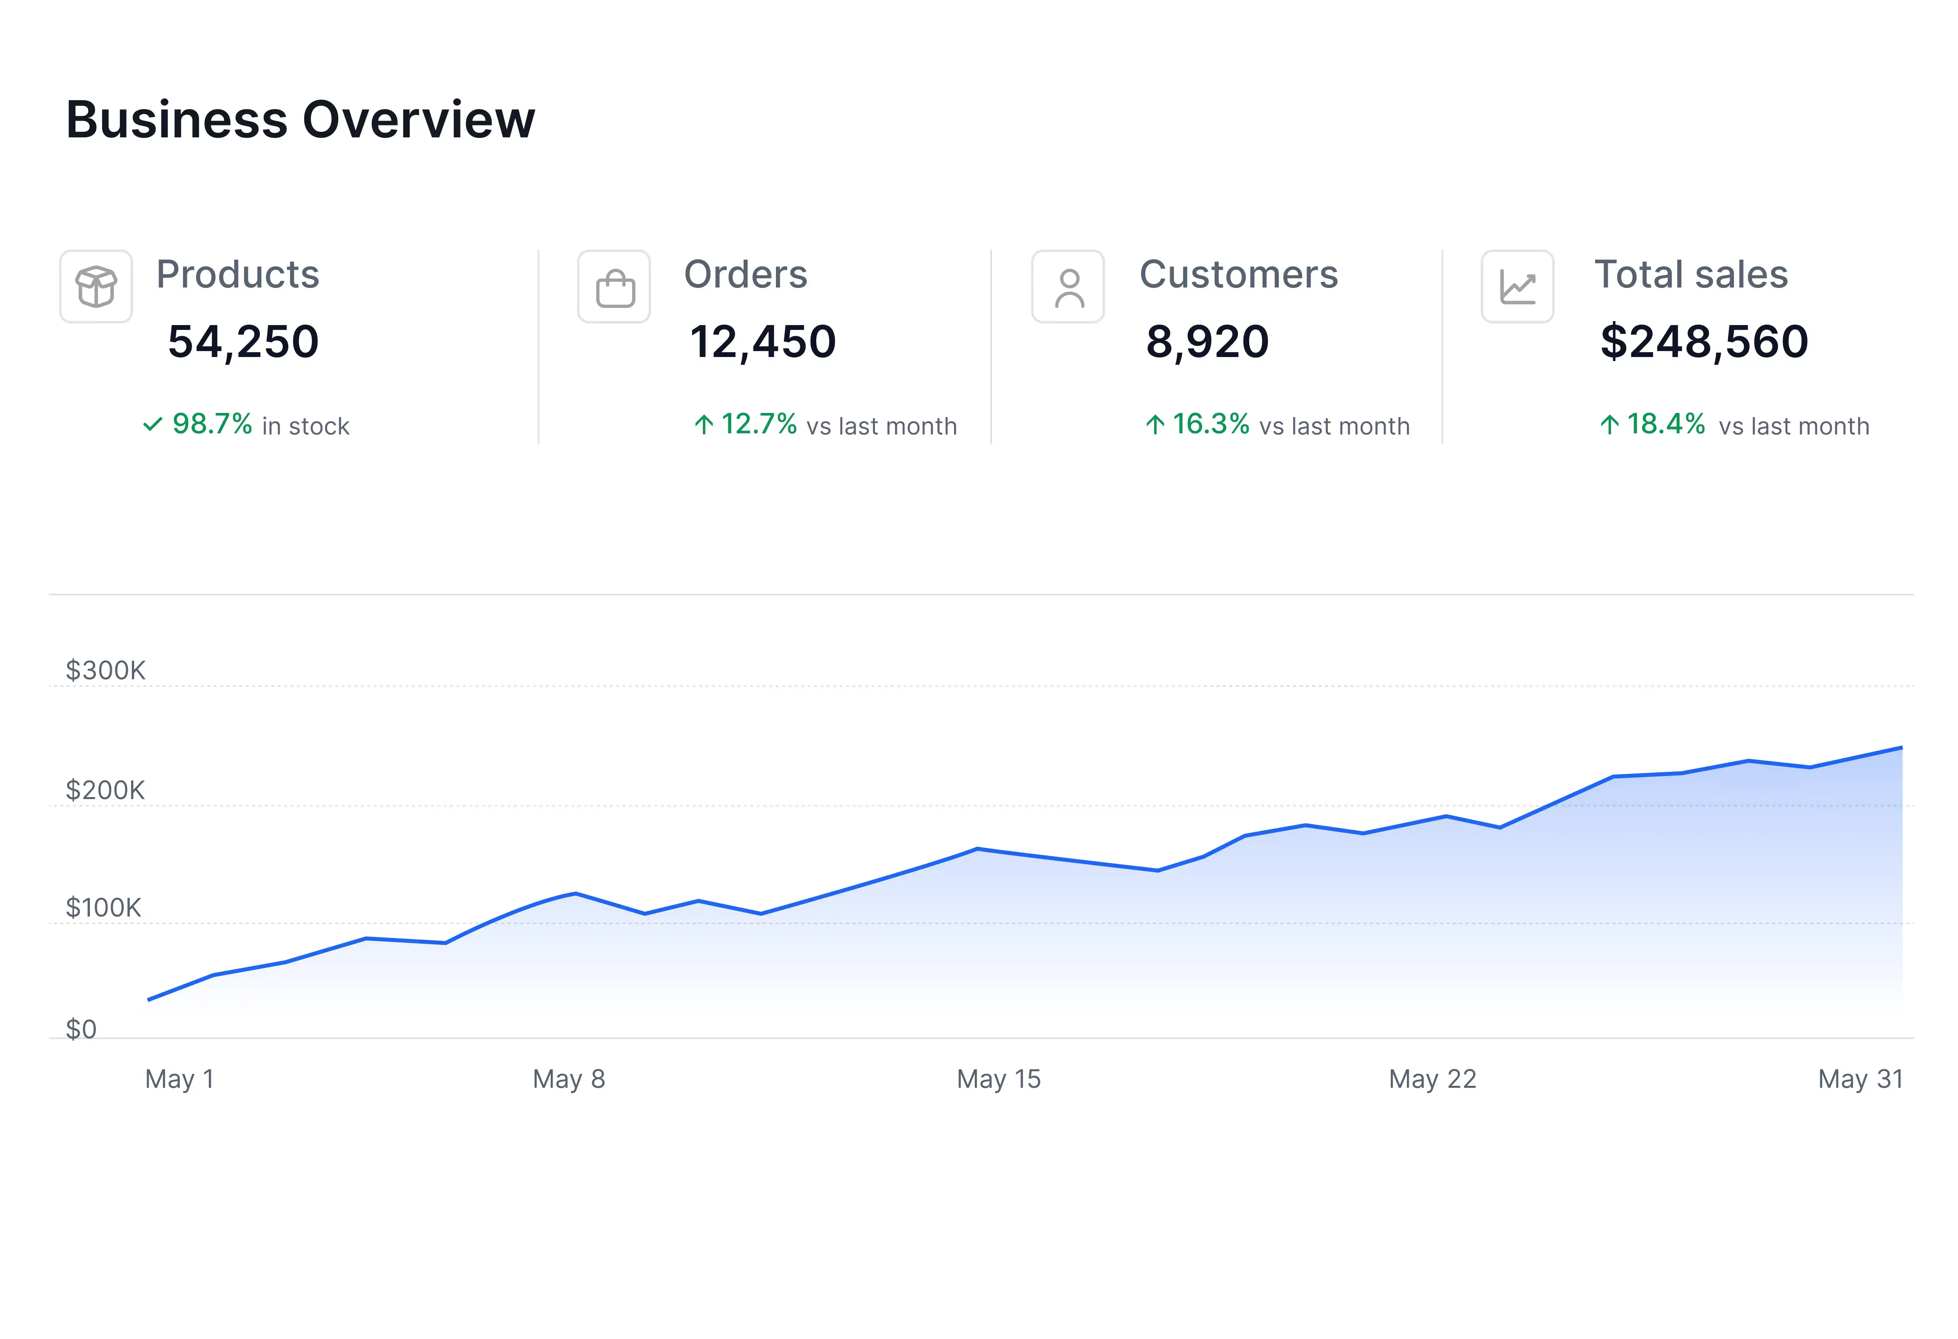The image size is (1958, 1339).
Task: Click the up arrow beside 12.7%
Action: coord(704,424)
